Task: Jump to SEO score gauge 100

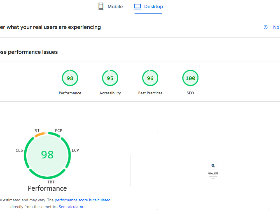Action: (x=190, y=78)
